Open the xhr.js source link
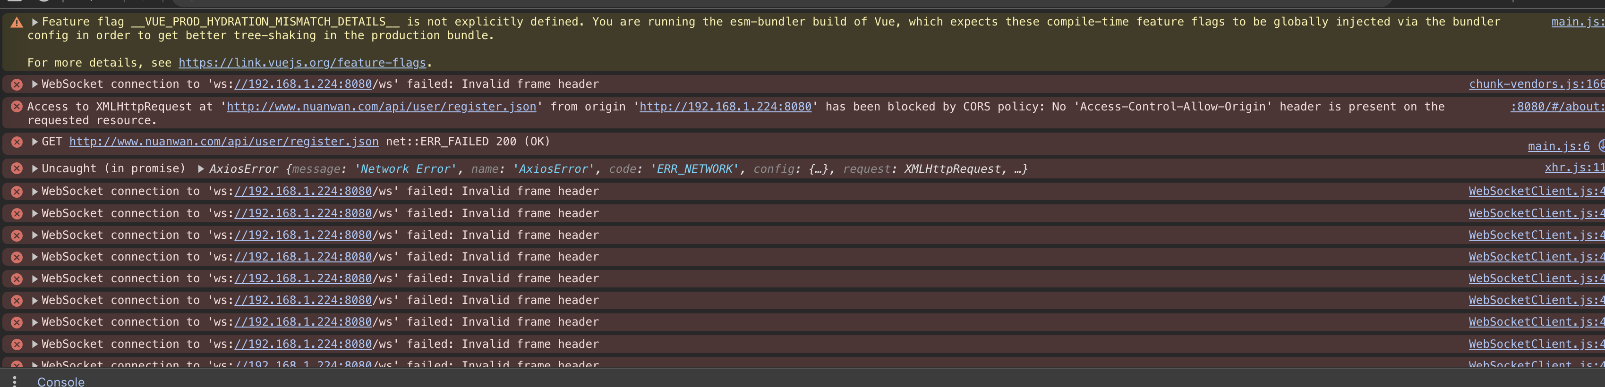This screenshot has width=1605, height=387. click(1573, 168)
